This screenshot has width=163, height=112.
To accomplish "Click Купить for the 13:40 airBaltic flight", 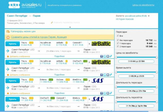I will (x=13, y=62).
